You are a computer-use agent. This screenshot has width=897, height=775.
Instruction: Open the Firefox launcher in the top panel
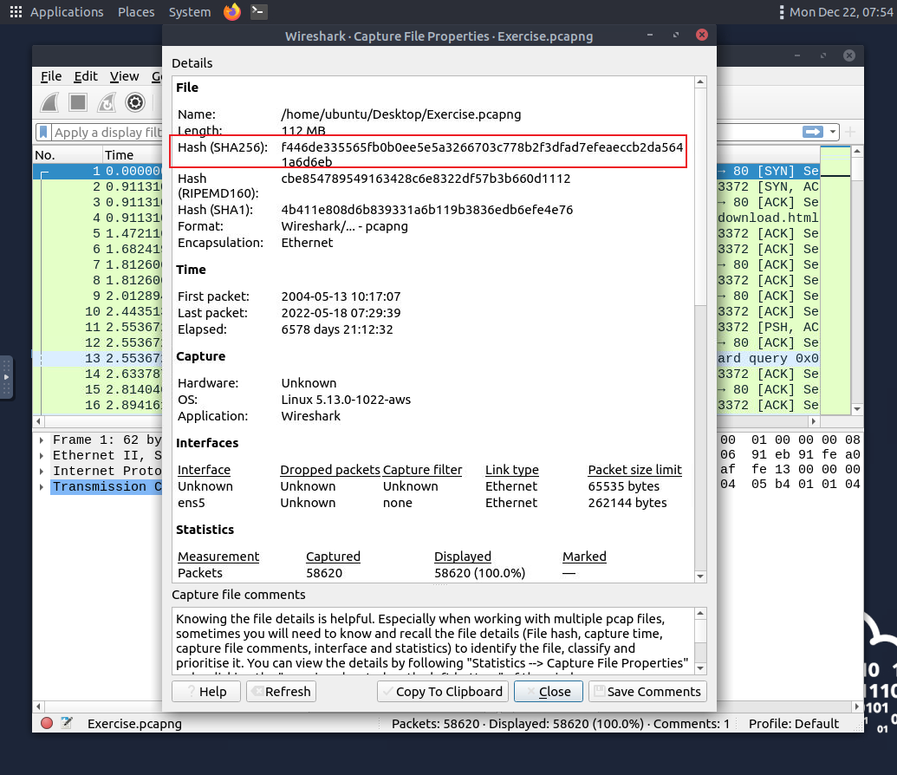pyautogui.click(x=231, y=11)
